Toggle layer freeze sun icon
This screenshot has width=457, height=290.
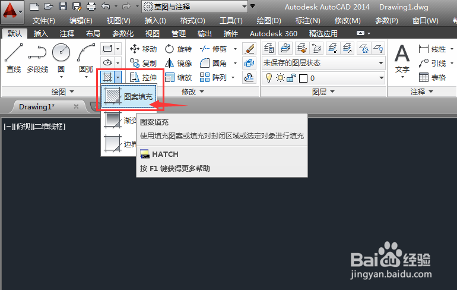pyautogui.click(x=280, y=78)
